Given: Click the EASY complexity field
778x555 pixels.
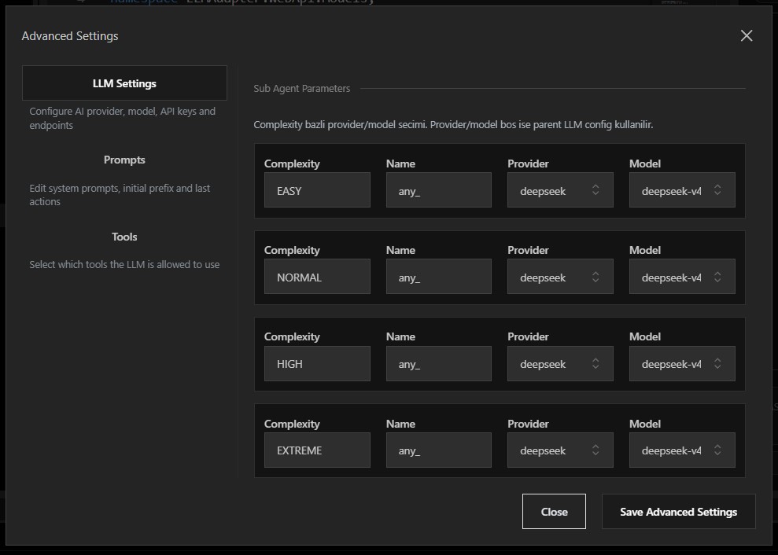Looking at the screenshot, I should tap(317, 190).
